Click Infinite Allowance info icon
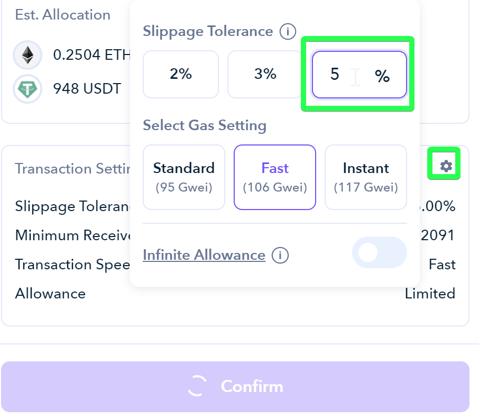 point(280,255)
